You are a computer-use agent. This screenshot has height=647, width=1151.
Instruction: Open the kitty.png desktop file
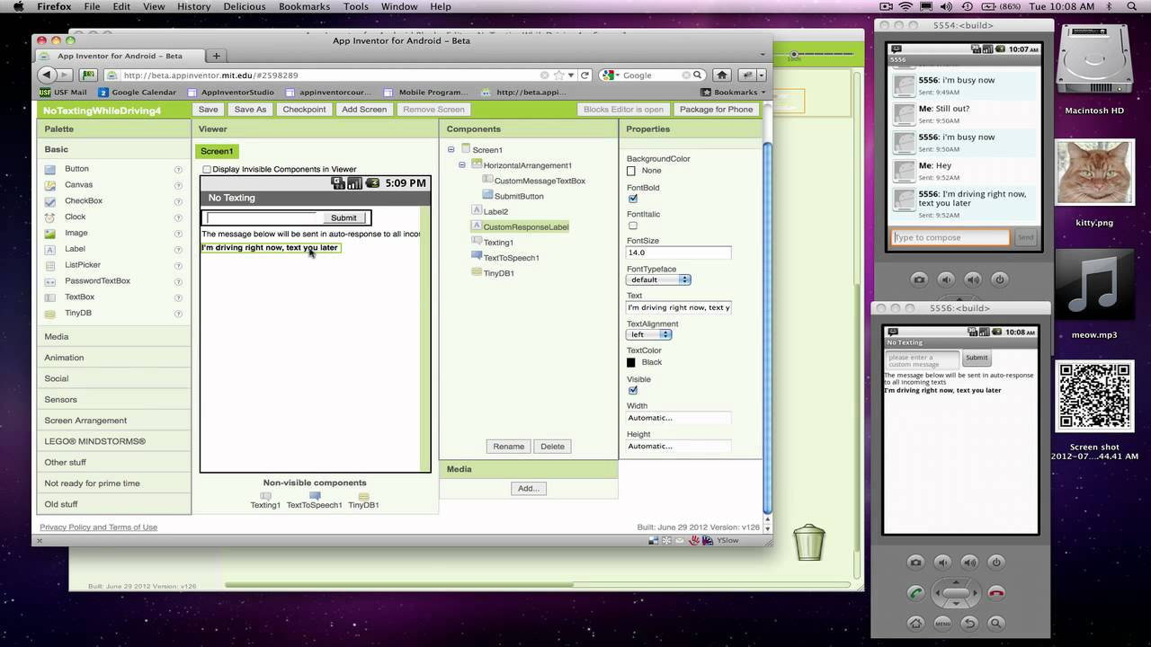[x=1094, y=182]
